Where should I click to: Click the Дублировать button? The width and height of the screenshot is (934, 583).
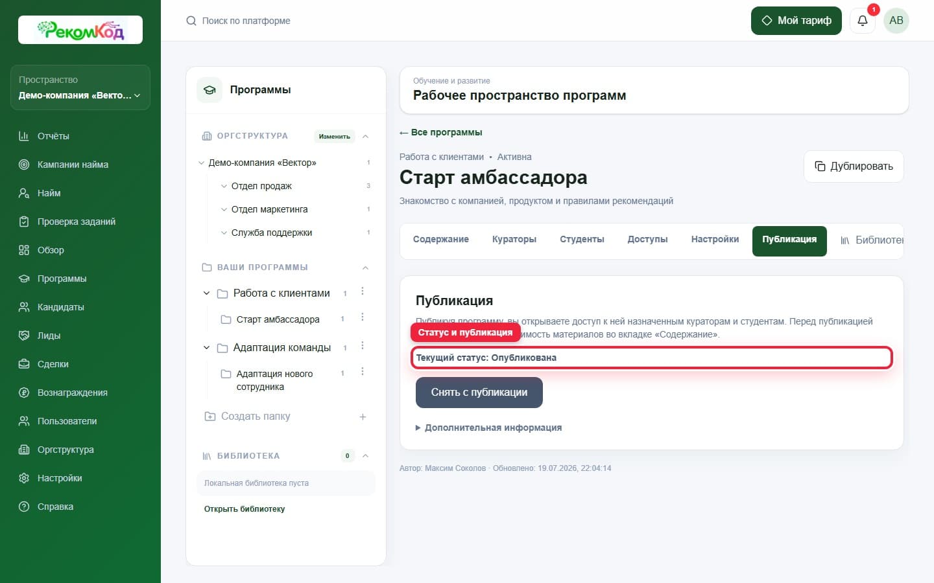[854, 166]
